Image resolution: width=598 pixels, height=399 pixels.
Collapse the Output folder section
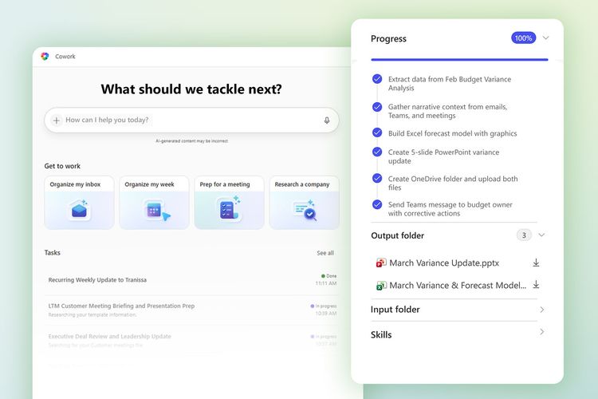point(542,235)
